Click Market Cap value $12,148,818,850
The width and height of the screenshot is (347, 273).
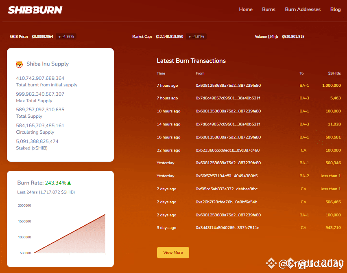pyautogui.click(x=170, y=37)
